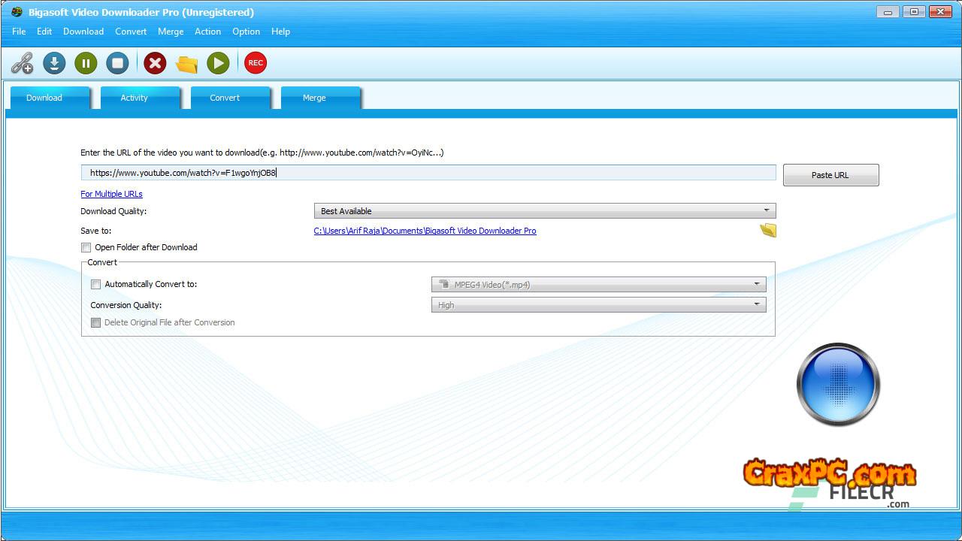Viewport: 962px width, 541px height.
Task: Start recording with the red REC icon
Action: [256, 63]
